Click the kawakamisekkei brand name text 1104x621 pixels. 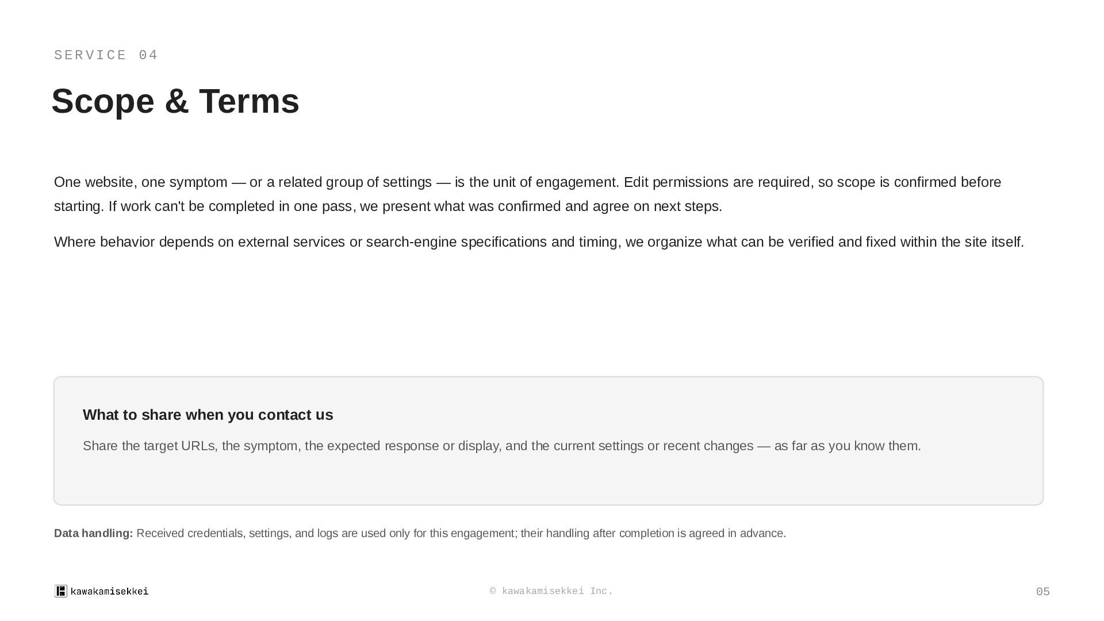click(x=109, y=591)
